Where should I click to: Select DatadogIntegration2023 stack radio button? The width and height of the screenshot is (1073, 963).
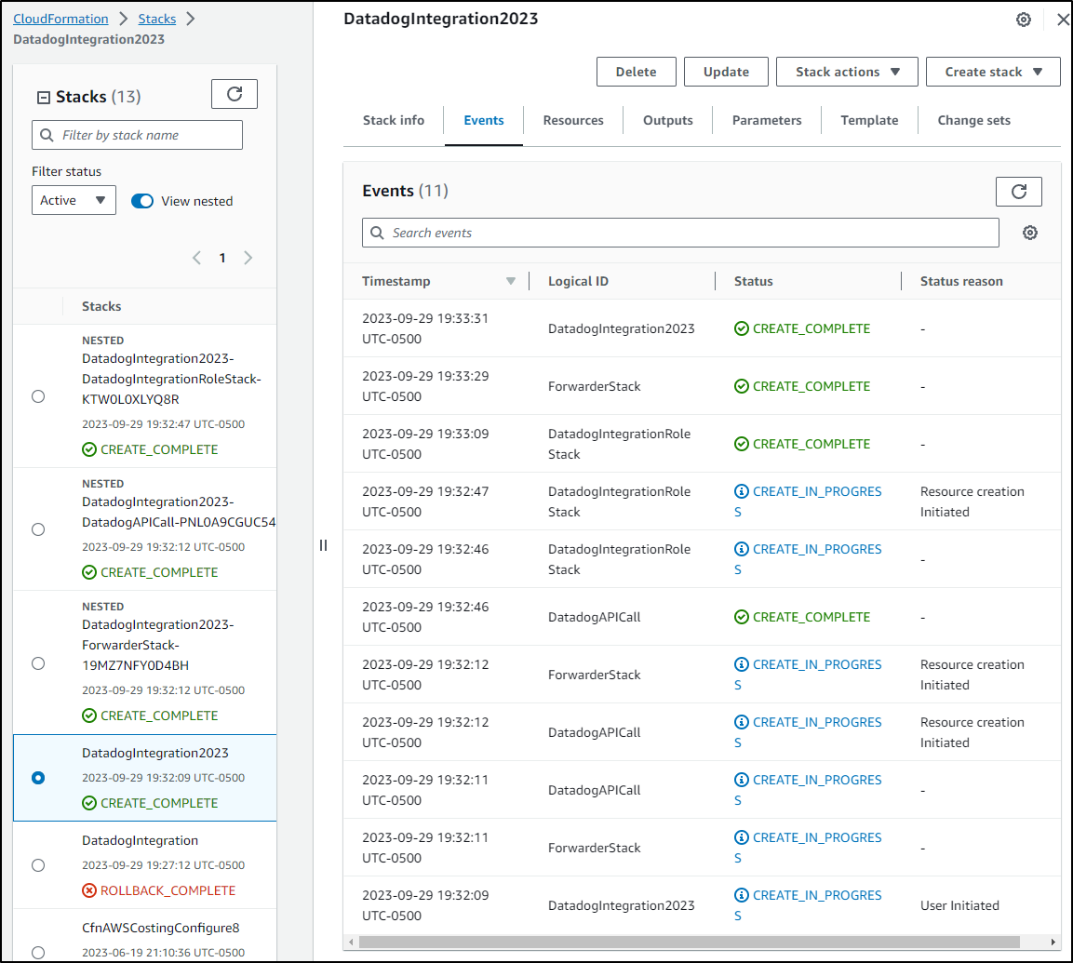point(38,778)
